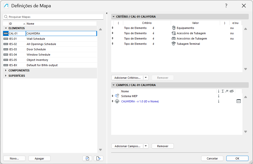
Task: Click the Equipamento element type icon
Action: [x=174, y=28]
